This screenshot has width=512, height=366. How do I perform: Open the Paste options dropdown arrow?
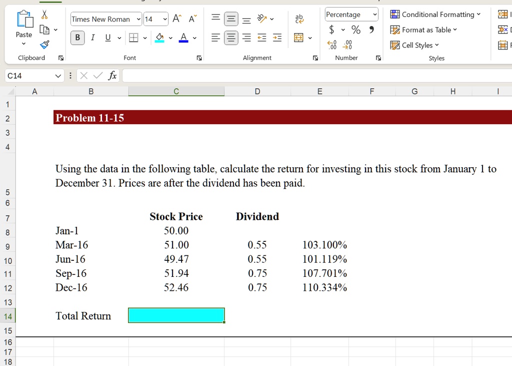pyautogui.click(x=23, y=44)
